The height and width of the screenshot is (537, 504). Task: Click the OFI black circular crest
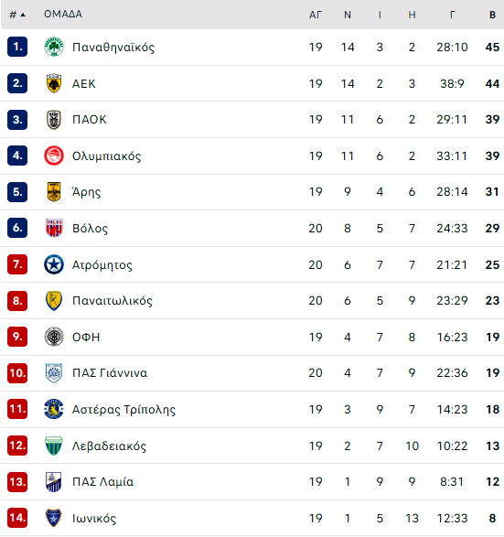(x=54, y=337)
